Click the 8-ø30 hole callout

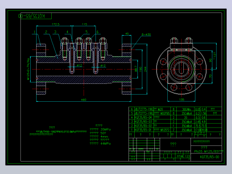tap(146, 34)
